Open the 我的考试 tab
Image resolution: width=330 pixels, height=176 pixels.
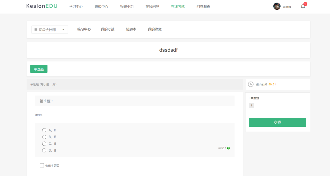coord(108,29)
